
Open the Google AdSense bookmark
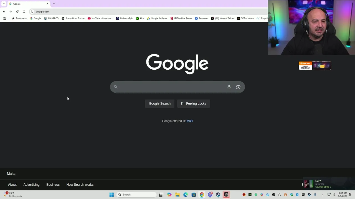[x=157, y=19]
